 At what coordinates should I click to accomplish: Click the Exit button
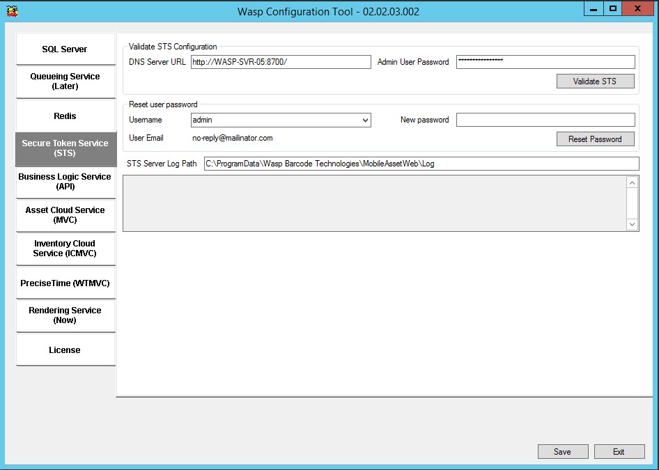(619, 452)
